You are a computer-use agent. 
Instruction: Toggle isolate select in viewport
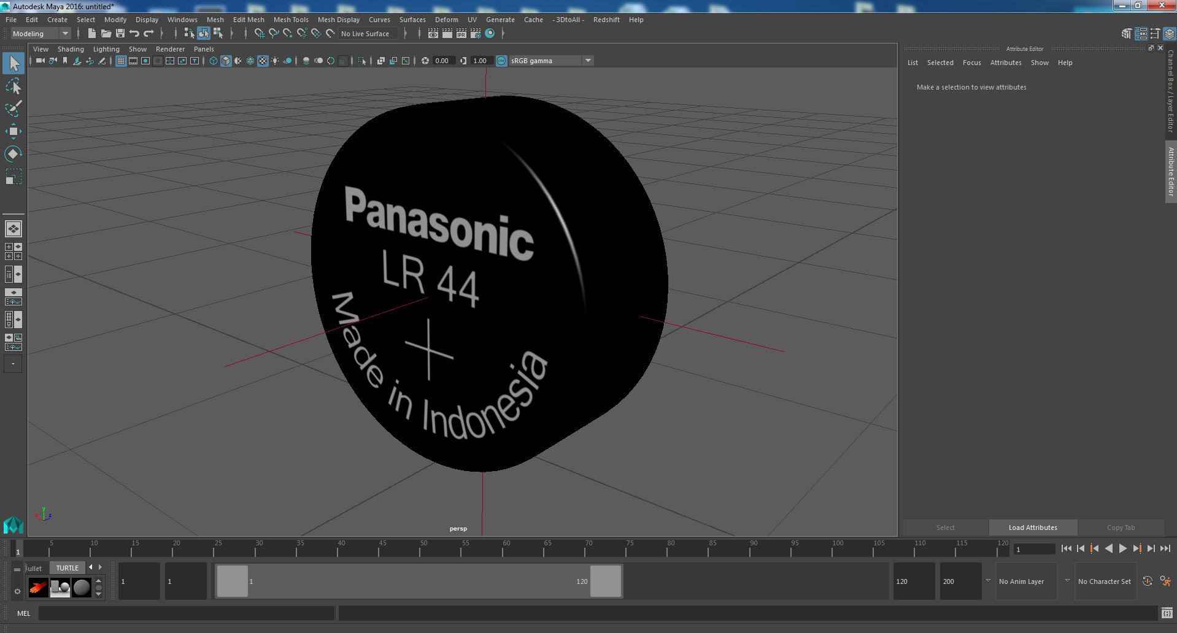point(361,61)
